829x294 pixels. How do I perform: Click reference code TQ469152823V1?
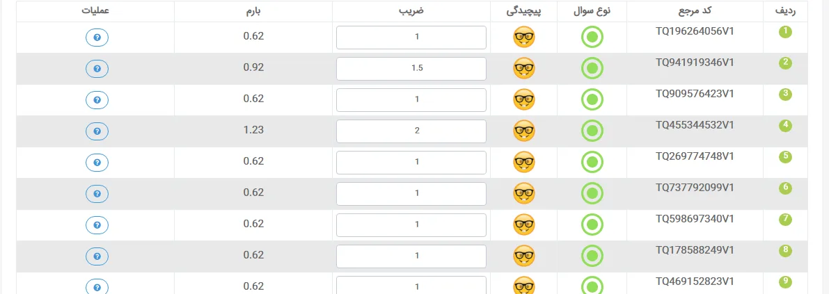[x=695, y=281]
